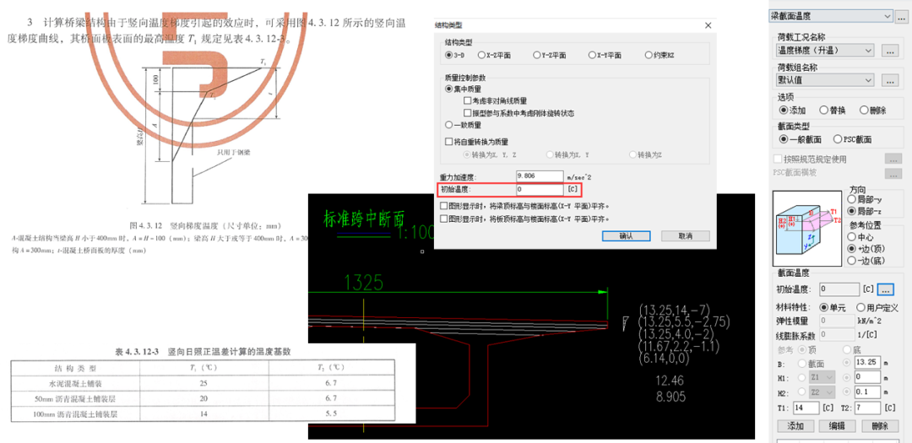
Task: Select 用户定义 material property option
Action: (860, 307)
